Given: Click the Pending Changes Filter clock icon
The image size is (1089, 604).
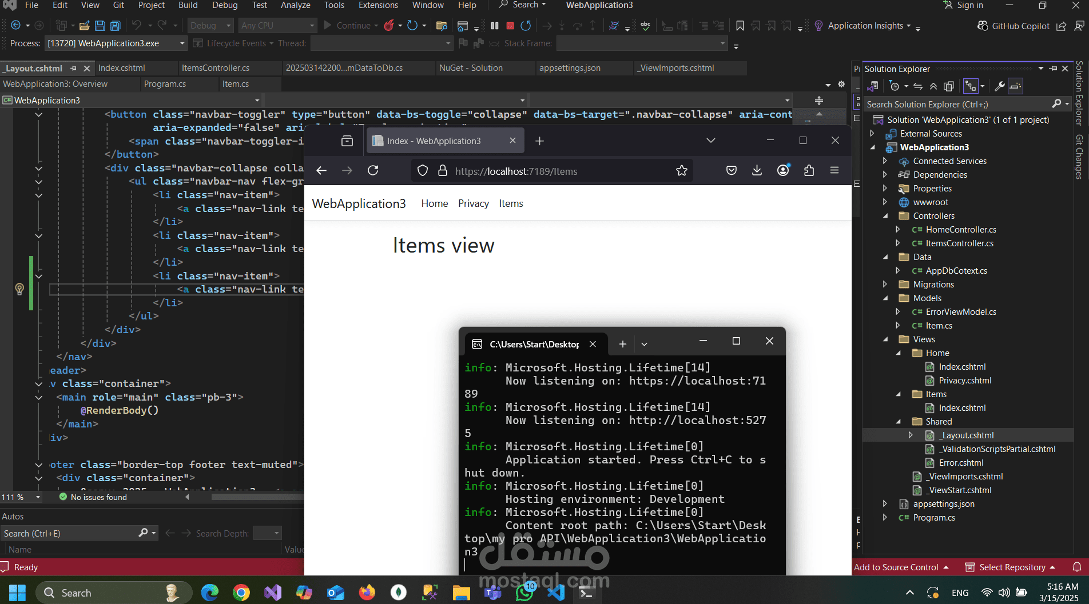Looking at the screenshot, I should pos(895,86).
